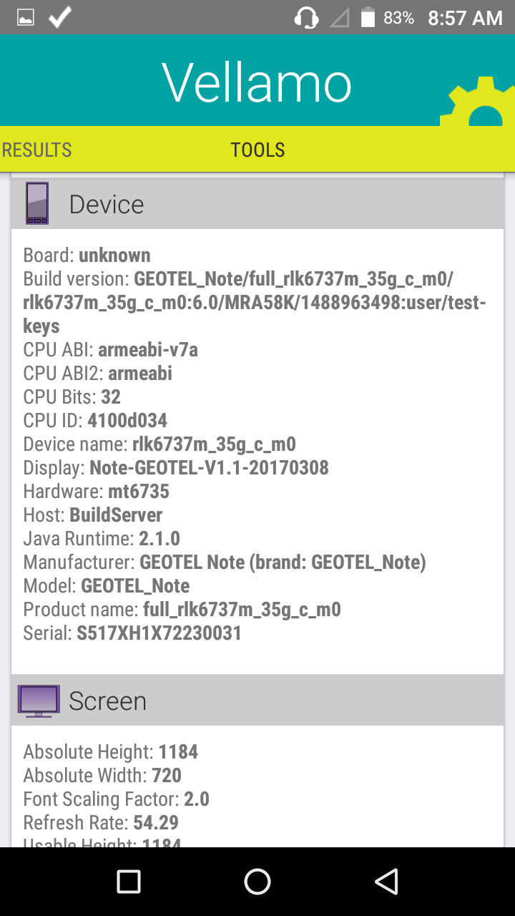Tap the Refresh Rate 54.29 entry
This screenshot has width=515, height=916.
[x=101, y=822]
